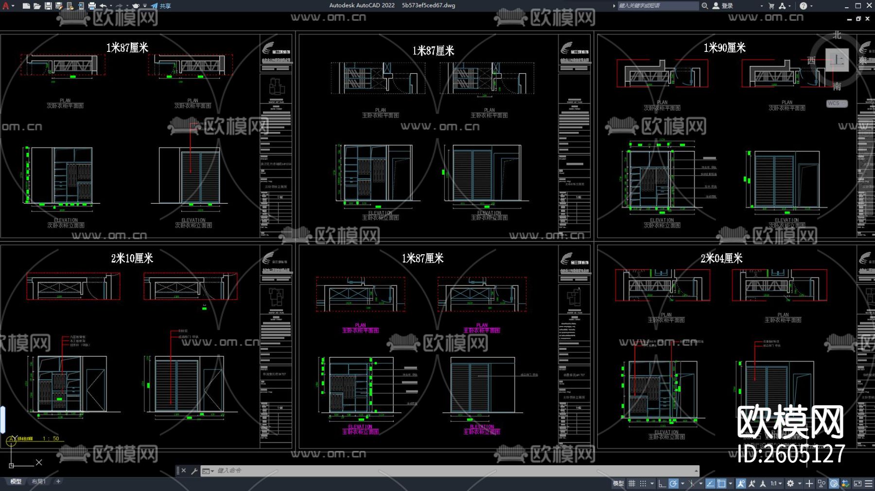Undo the last action with the Undo arrow
The width and height of the screenshot is (875, 491).
tap(103, 6)
